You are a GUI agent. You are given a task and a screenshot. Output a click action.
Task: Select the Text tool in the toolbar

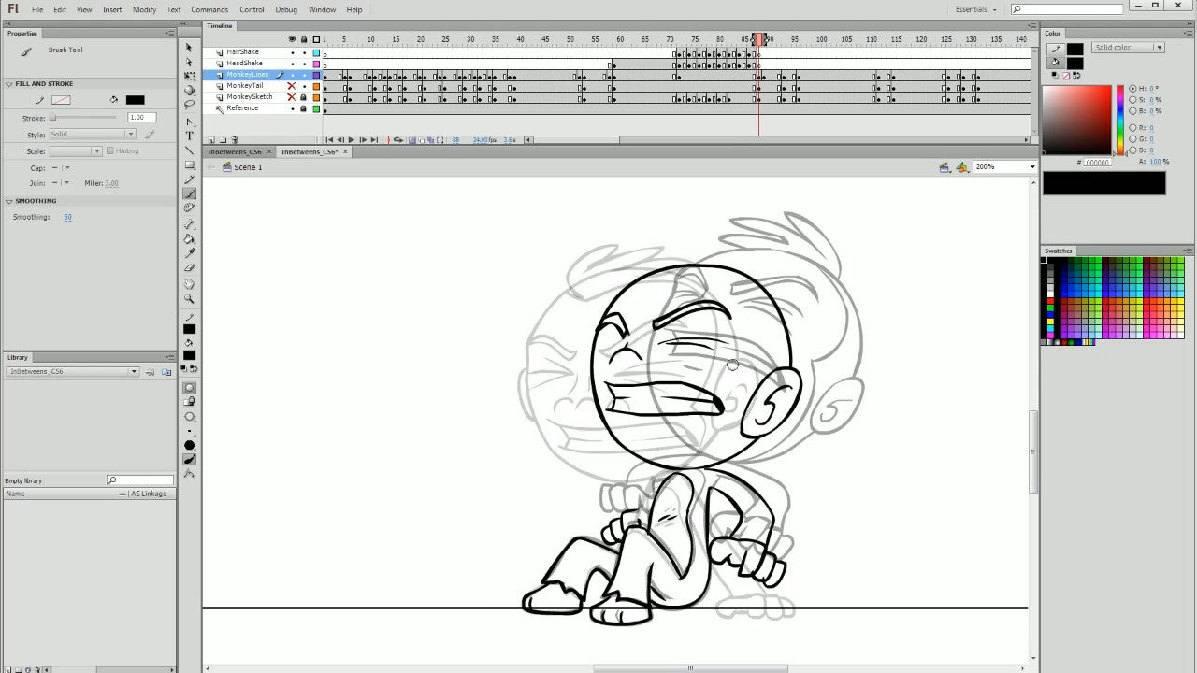189,136
